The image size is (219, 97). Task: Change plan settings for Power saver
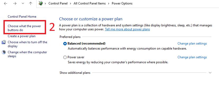click(x=192, y=57)
